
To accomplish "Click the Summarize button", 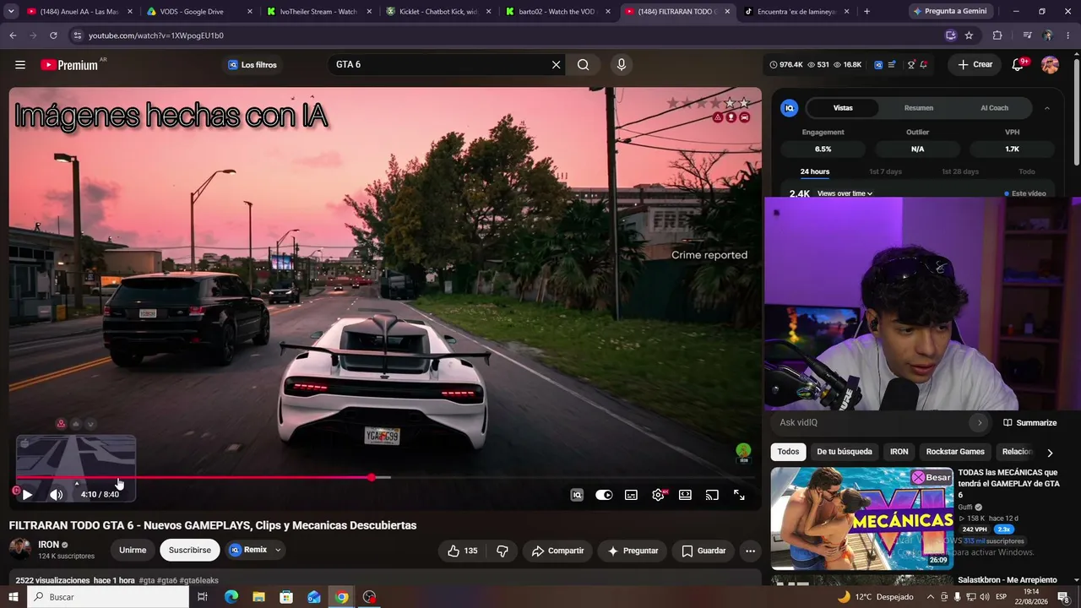I will coord(1029,422).
